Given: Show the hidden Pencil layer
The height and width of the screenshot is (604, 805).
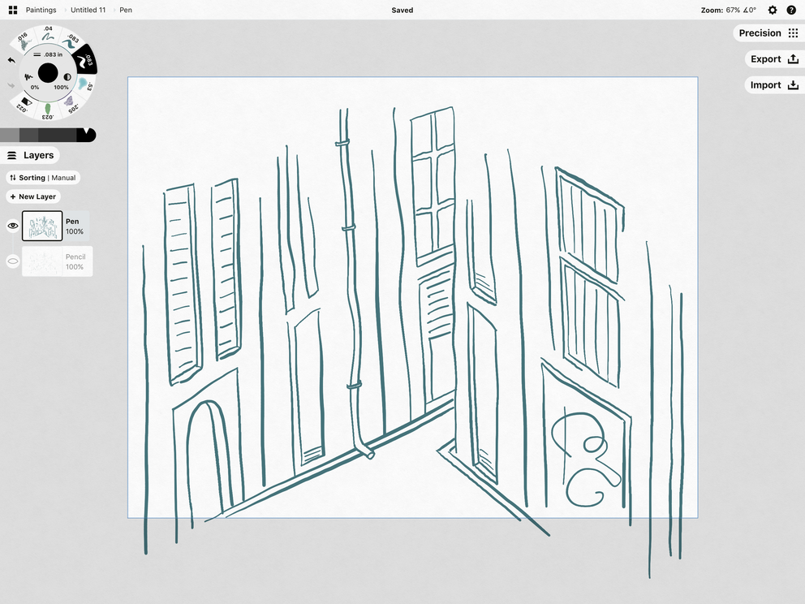Looking at the screenshot, I should point(11,261).
